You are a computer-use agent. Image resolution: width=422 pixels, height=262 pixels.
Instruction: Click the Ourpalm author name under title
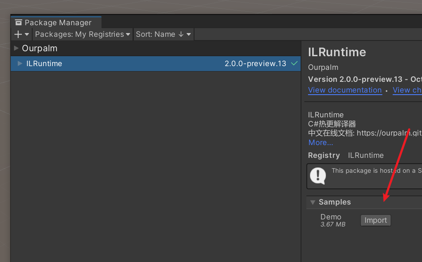pos(323,67)
